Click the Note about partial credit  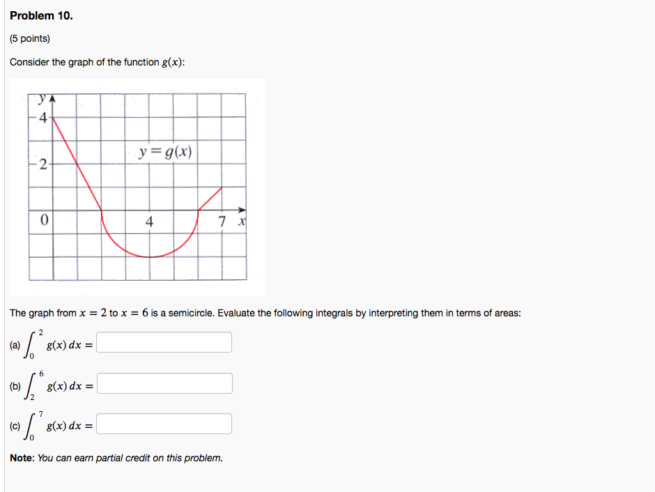(x=115, y=458)
